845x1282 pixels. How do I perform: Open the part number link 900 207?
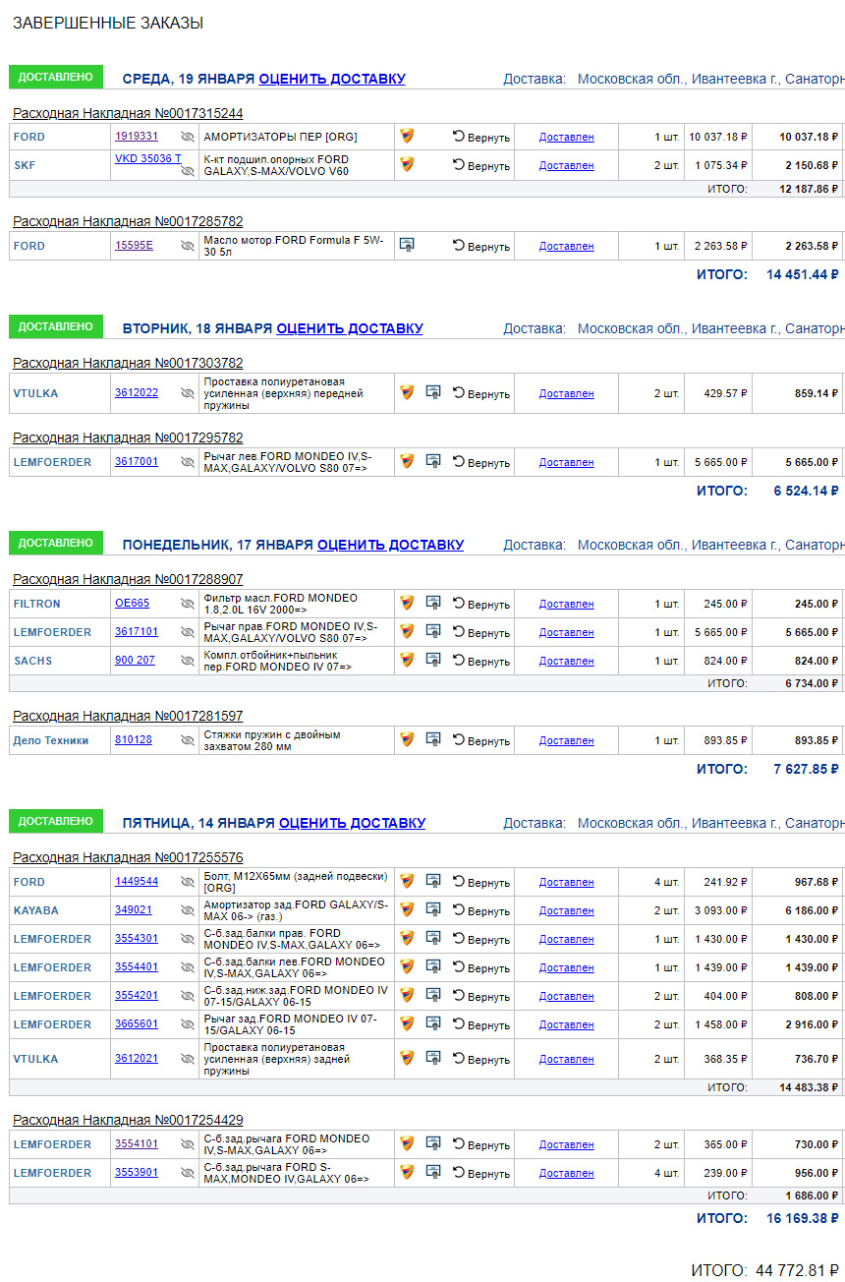pos(135,661)
